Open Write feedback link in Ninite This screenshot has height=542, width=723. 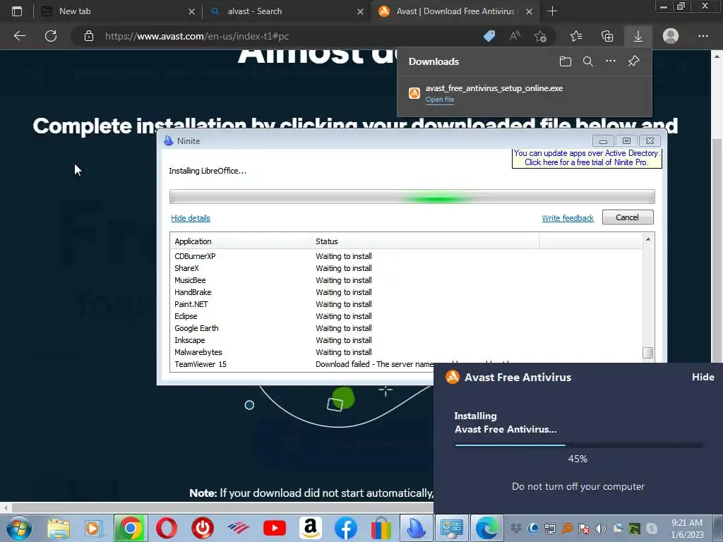click(568, 218)
